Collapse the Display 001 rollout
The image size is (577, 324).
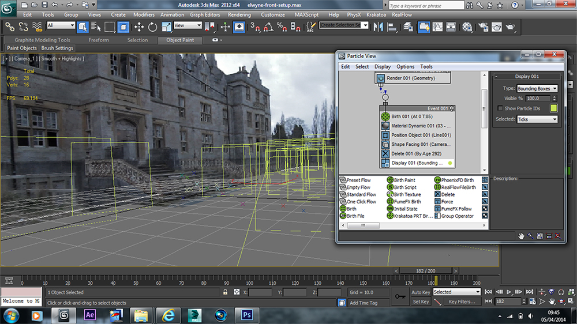click(x=496, y=77)
